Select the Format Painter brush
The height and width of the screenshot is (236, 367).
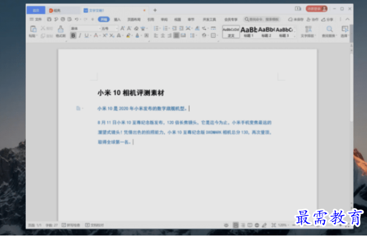[x=61, y=29]
